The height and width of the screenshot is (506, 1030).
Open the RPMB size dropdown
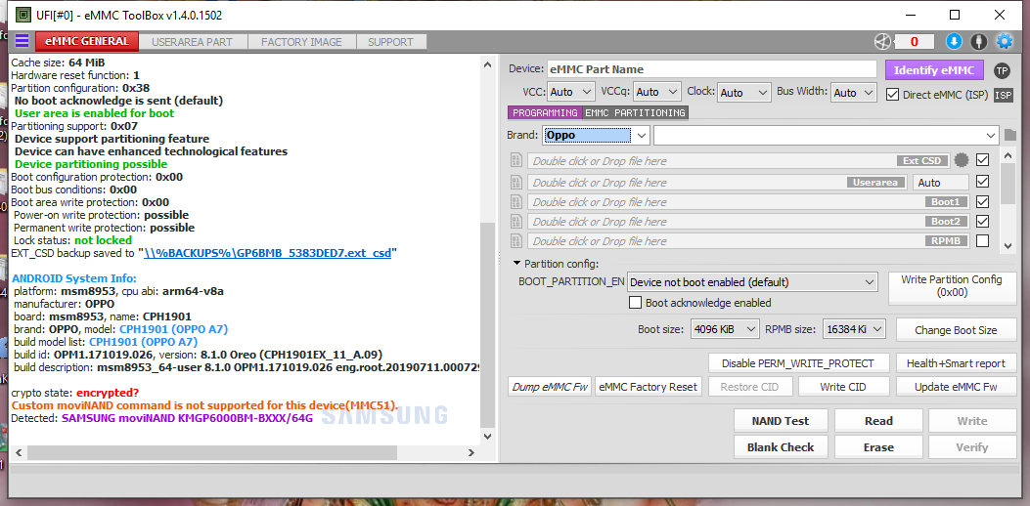pos(855,329)
